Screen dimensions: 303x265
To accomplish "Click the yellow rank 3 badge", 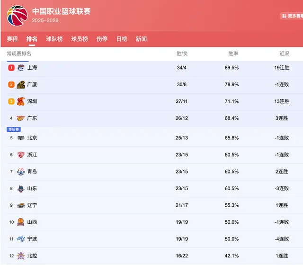I will coord(11,101).
